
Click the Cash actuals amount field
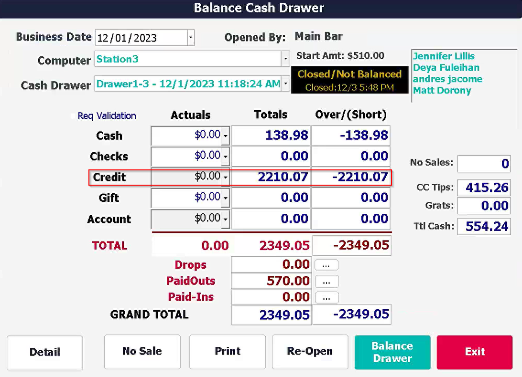(186, 136)
